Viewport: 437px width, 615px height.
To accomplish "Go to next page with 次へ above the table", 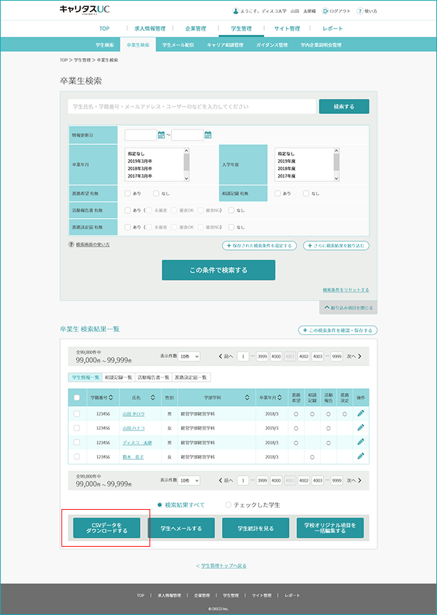I will 354,357.
